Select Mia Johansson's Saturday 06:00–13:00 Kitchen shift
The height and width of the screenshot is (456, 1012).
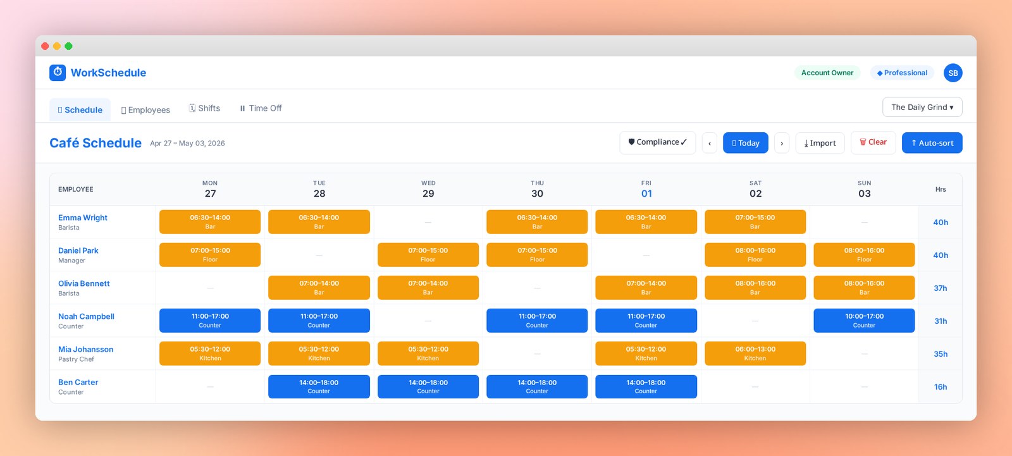(755, 354)
